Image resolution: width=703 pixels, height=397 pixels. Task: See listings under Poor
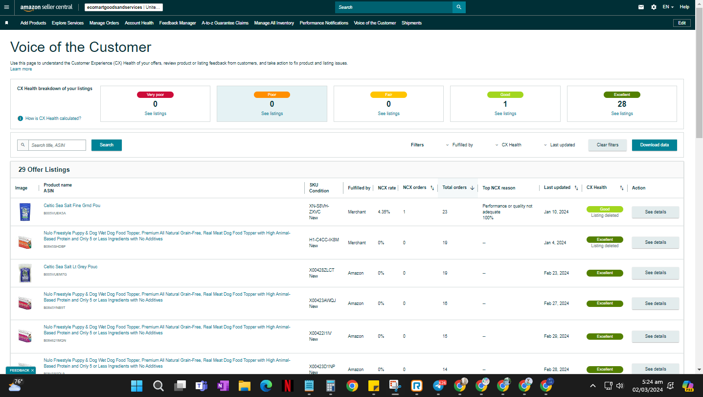[272, 114]
